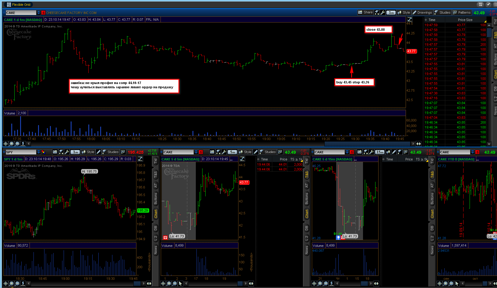Expand the symbol dropdown next to main CAKE field
Screen dimensions: 497x288
click(x=39, y=12)
